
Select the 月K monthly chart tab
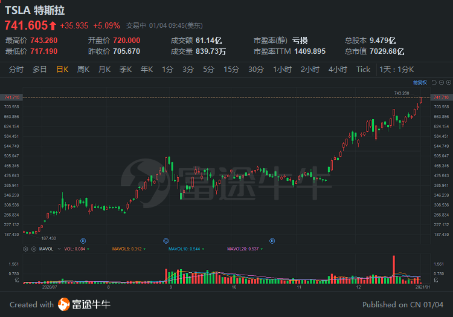[x=104, y=70]
